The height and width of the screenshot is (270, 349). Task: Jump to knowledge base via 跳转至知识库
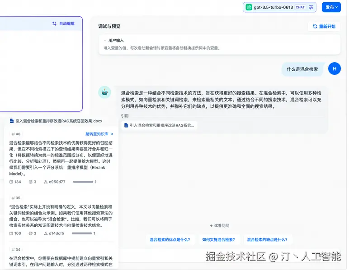pos(99,134)
